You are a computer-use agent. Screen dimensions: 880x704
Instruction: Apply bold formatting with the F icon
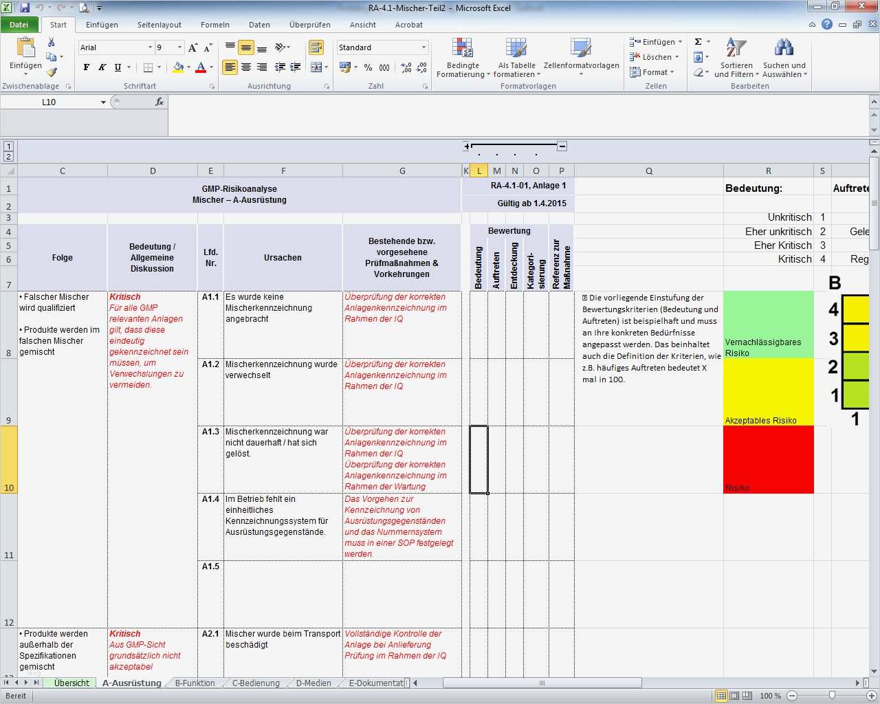(x=86, y=67)
